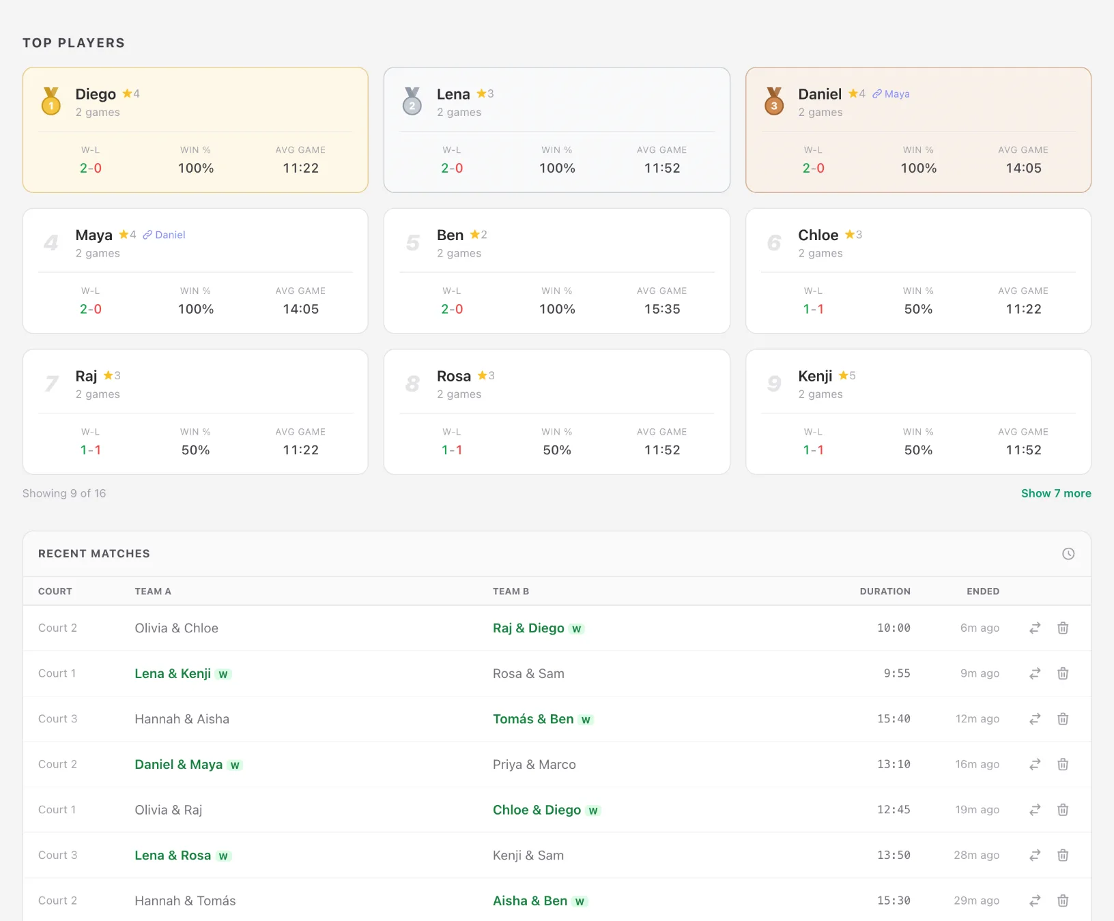Click the Showing 9 of 16 text
Viewport: 1114px width, 921px height.
(64, 493)
